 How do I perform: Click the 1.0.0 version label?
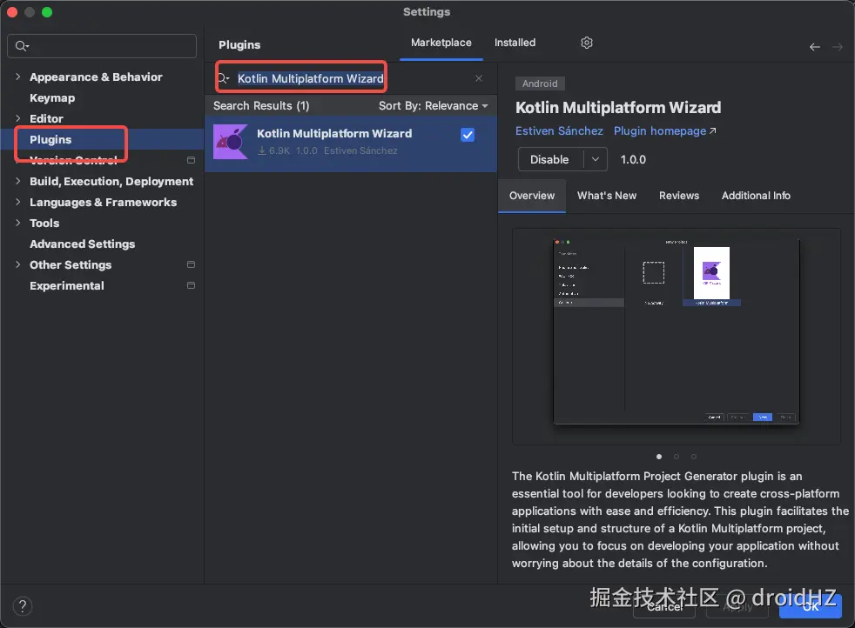click(x=633, y=159)
